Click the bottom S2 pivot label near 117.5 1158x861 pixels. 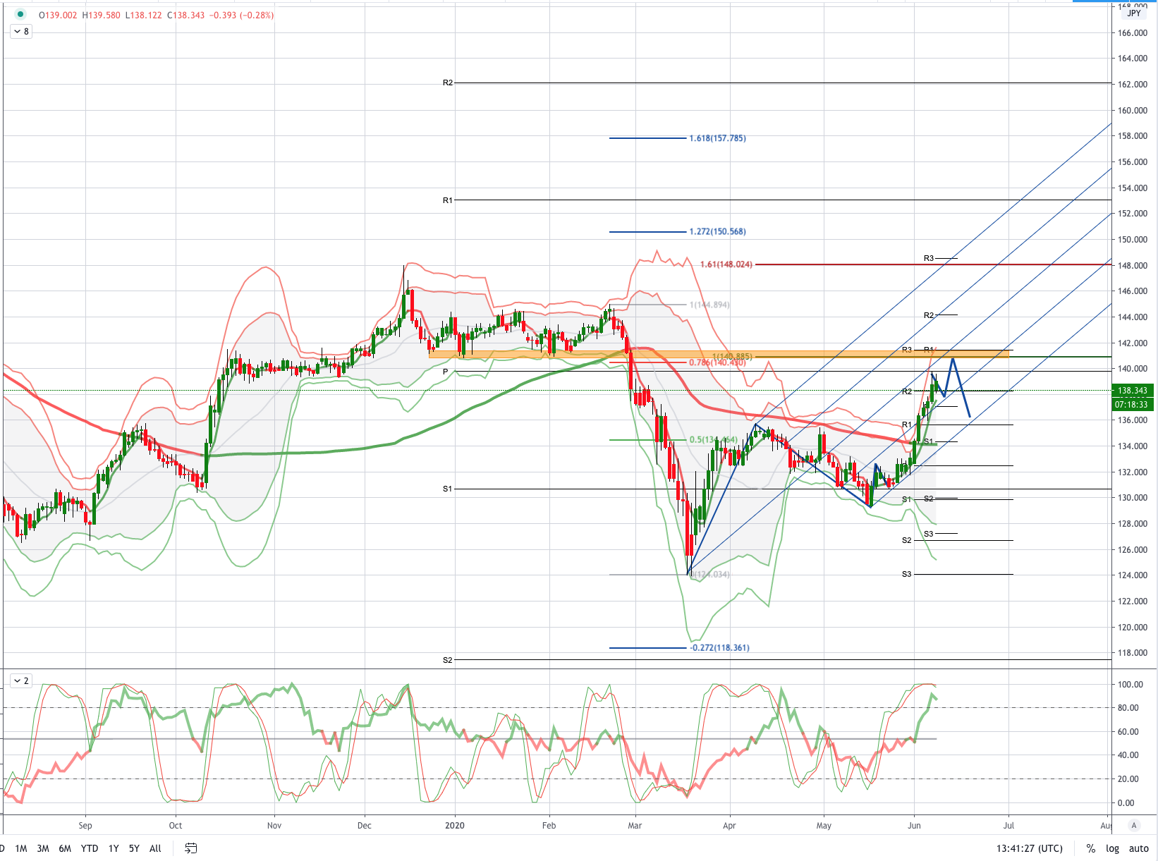pyautogui.click(x=448, y=660)
